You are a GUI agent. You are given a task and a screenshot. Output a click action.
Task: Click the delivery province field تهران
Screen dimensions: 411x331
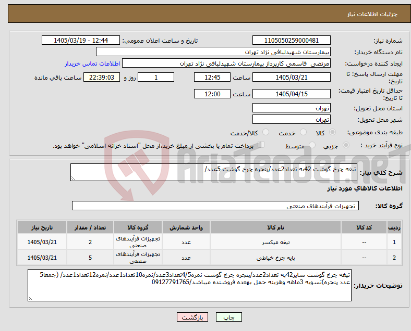pyautogui.click(x=292, y=108)
